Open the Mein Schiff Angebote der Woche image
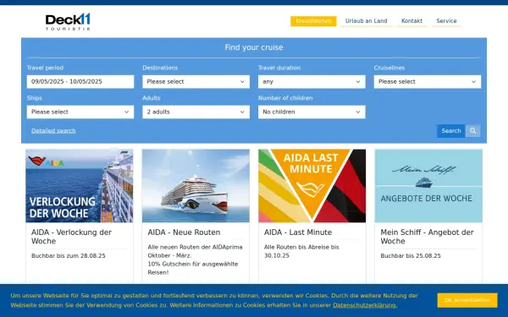Image resolution: width=508 pixels, height=317 pixels. [x=428, y=186]
